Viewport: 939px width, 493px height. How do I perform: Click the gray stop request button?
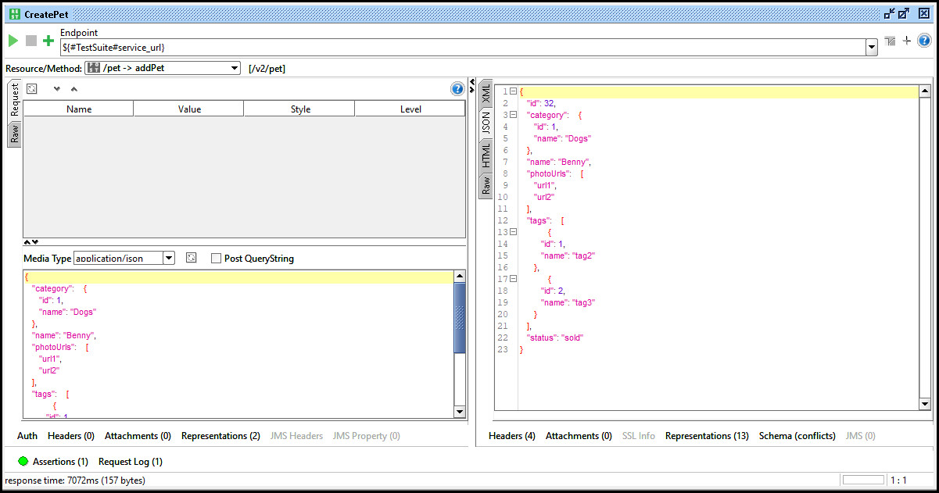tap(31, 41)
